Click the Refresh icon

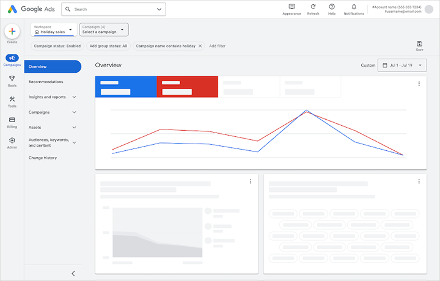coord(313,7)
